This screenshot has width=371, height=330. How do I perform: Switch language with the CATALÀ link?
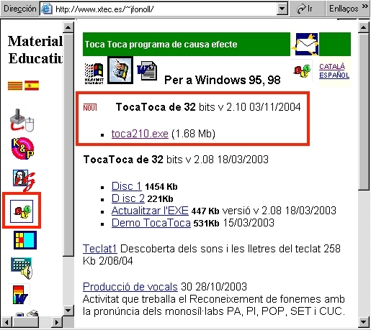(x=332, y=66)
